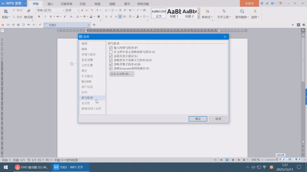307x172 pixels.
Task: Align text left with the toolbar icon
Action: coord(106,17)
